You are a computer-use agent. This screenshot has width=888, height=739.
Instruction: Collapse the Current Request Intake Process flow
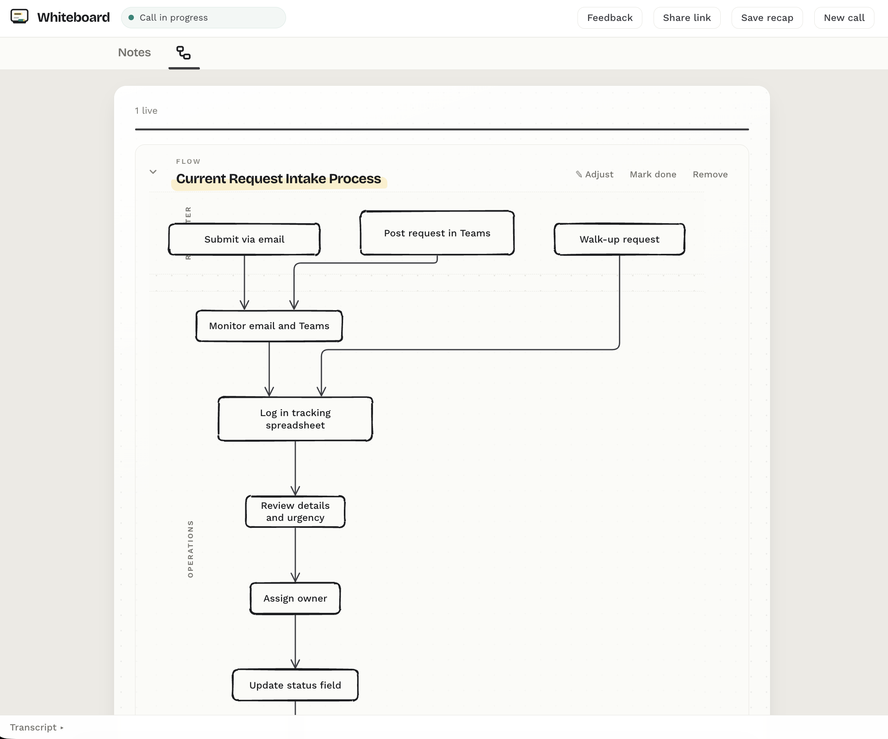(153, 172)
